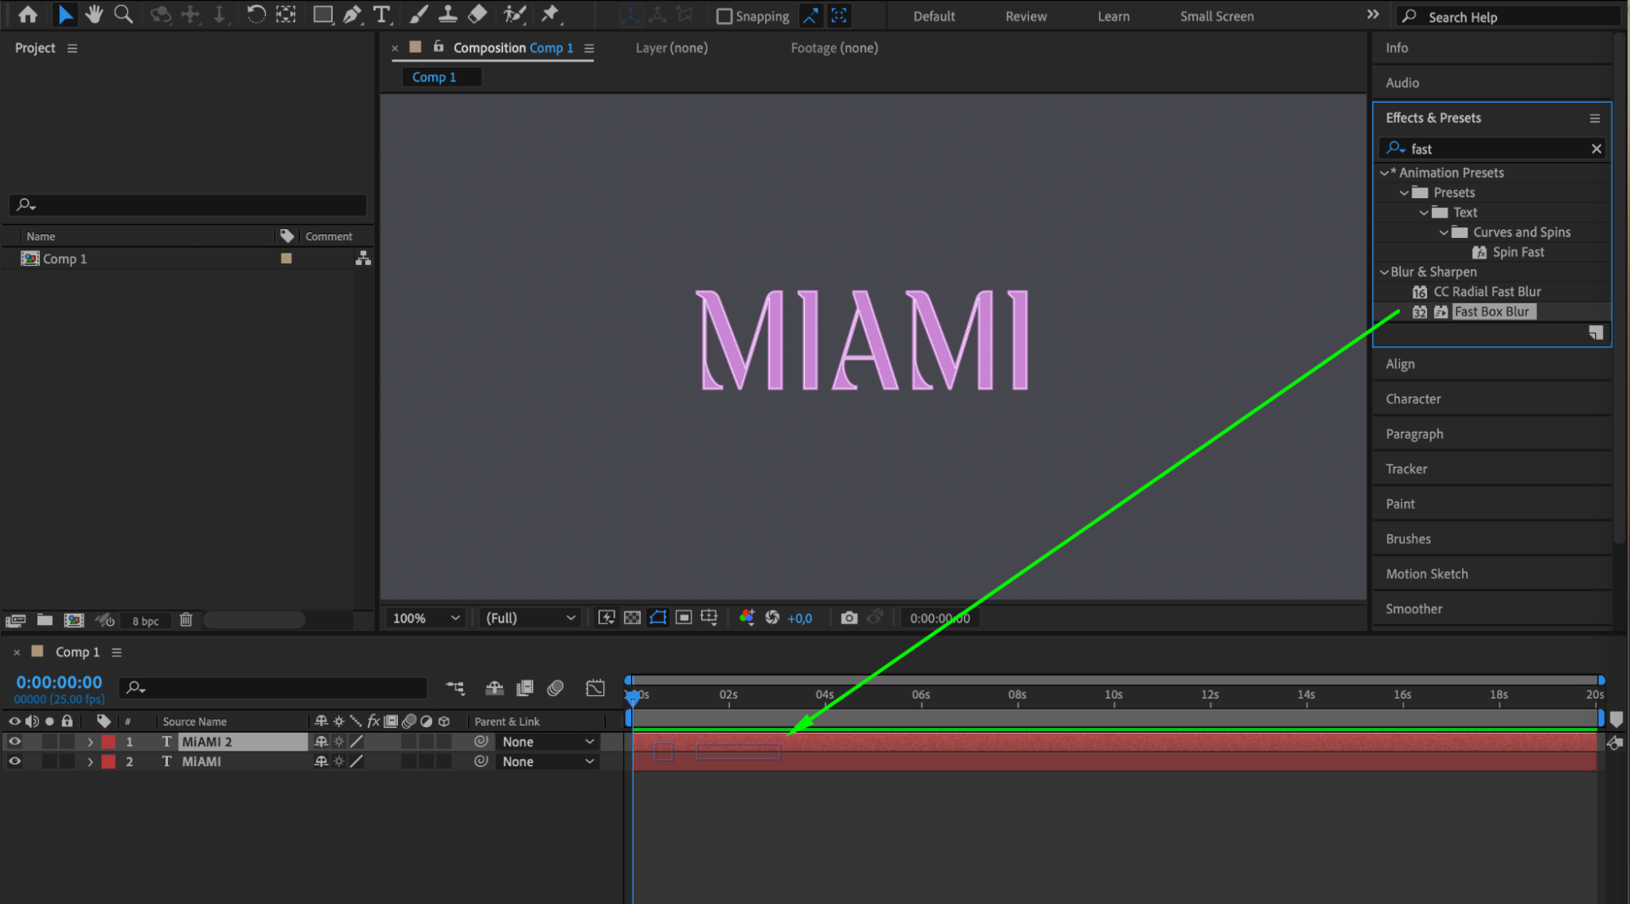The height and width of the screenshot is (904, 1630).
Task: Click the snapshot camera icon
Action: pyautogui.click(x=849, y=618)
